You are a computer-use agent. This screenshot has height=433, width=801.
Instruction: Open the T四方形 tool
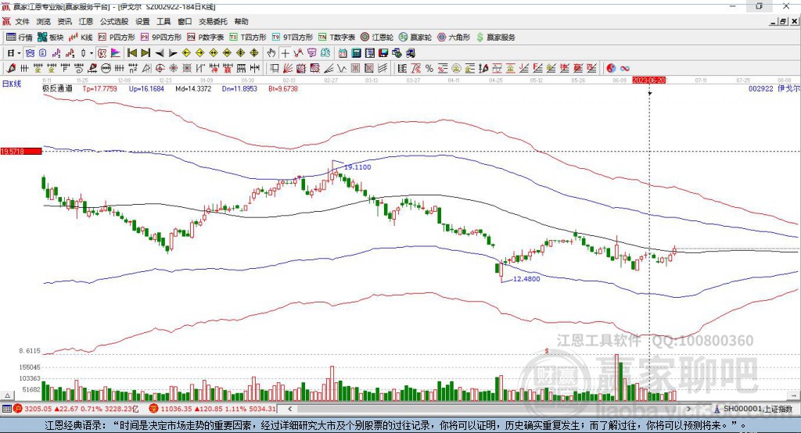248,38
